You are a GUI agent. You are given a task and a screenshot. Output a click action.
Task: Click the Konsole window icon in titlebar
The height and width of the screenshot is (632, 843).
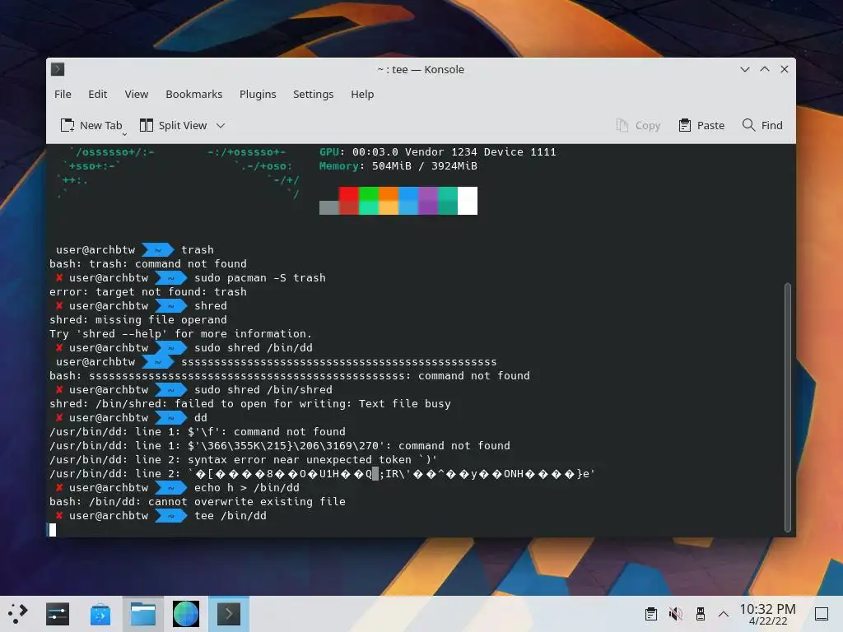(x=58, y=69)
